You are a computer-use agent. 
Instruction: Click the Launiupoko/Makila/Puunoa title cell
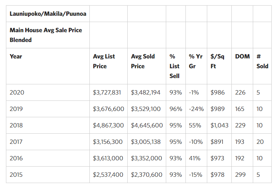(48, 14)
